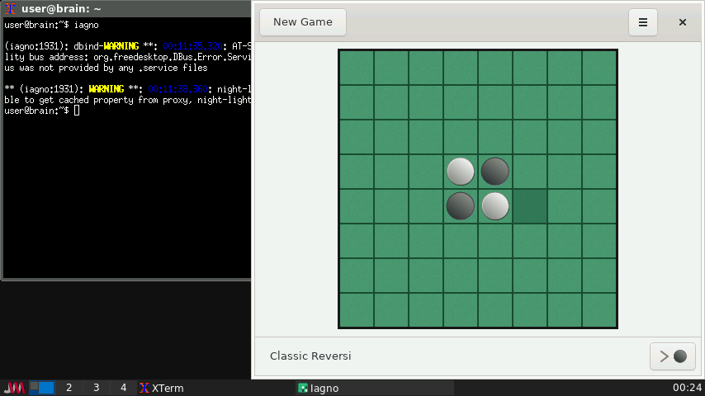
Task: Click the upper-right dark disc on the board
Action: click(495, 172)
